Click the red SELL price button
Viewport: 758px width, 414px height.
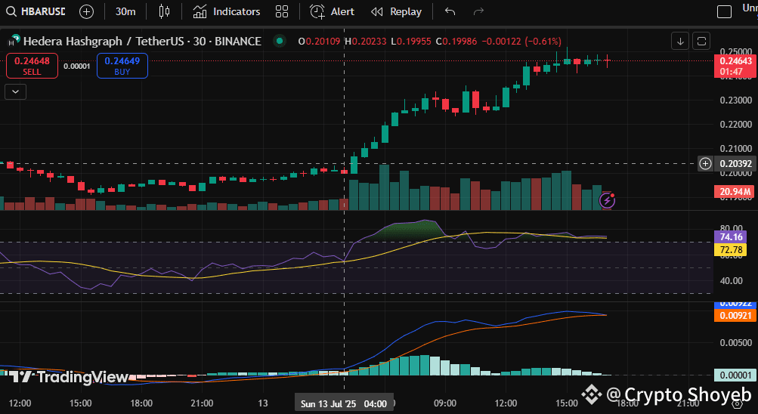(32, 66)
